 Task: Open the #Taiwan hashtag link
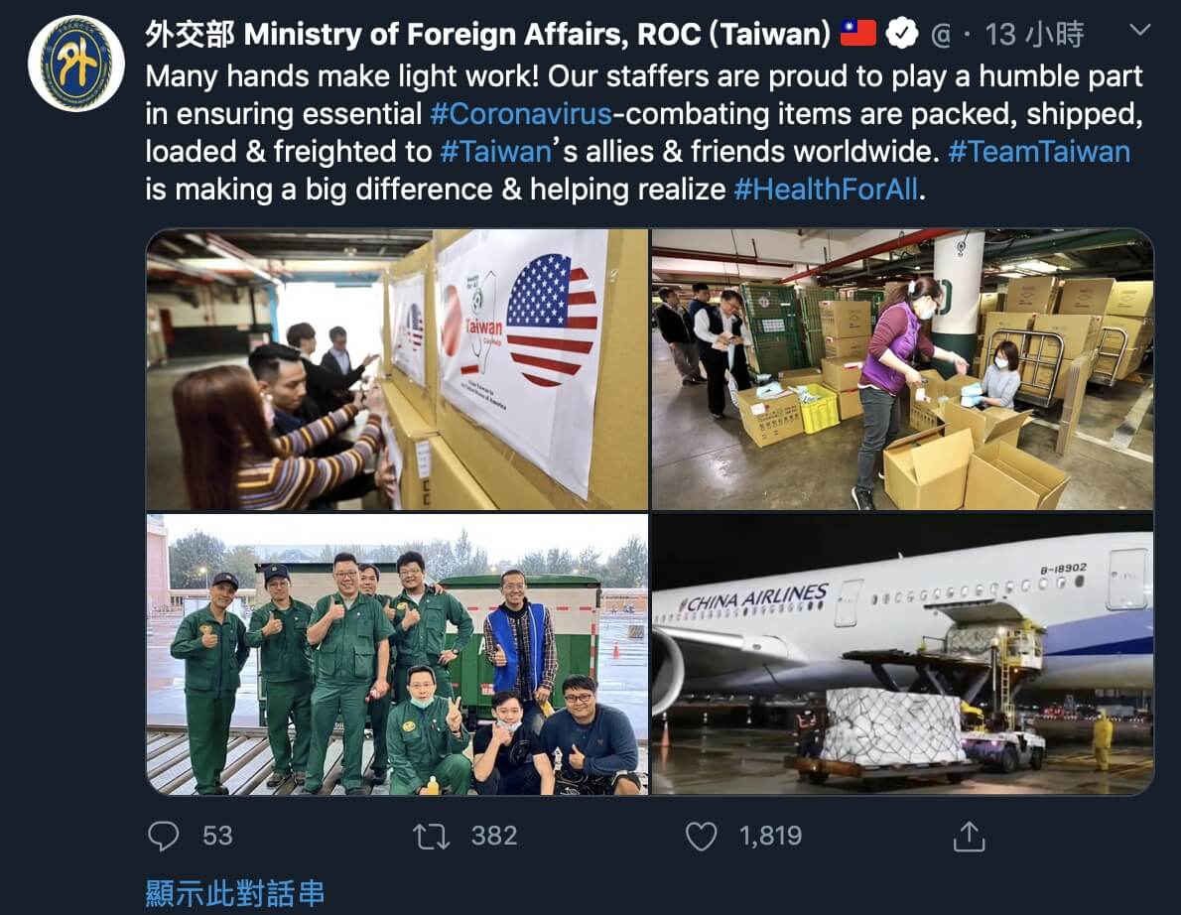[495, 152]
